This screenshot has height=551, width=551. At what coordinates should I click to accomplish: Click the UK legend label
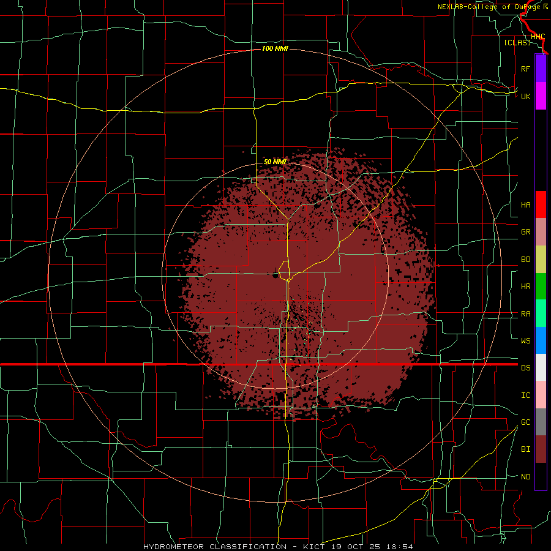(525, 96)
